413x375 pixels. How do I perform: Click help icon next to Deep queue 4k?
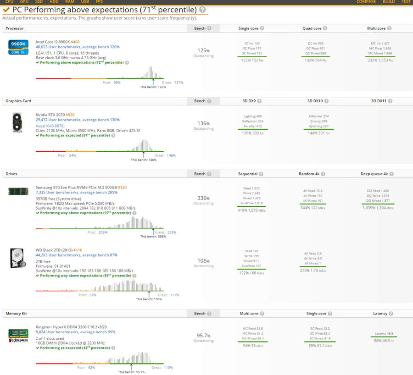point(391,174)
